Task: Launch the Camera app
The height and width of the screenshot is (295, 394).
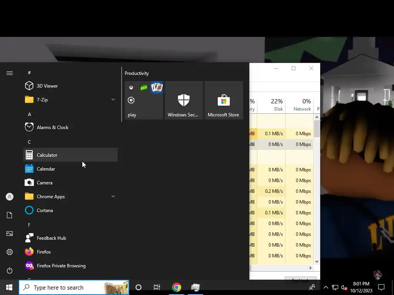Action: pos(70,182)
